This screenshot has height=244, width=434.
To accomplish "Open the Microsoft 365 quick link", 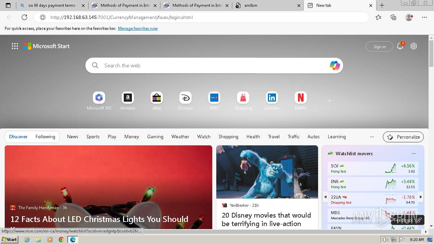I will [99, 101].
